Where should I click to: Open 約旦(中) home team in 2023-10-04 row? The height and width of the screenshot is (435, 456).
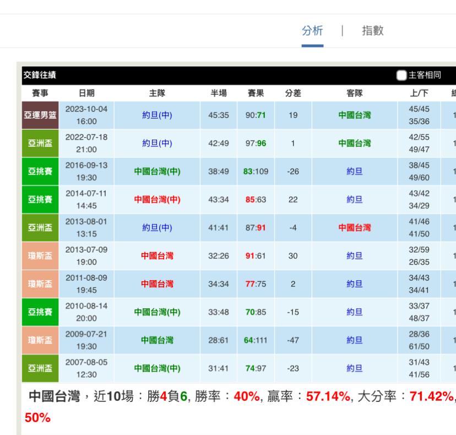[157, 115]
